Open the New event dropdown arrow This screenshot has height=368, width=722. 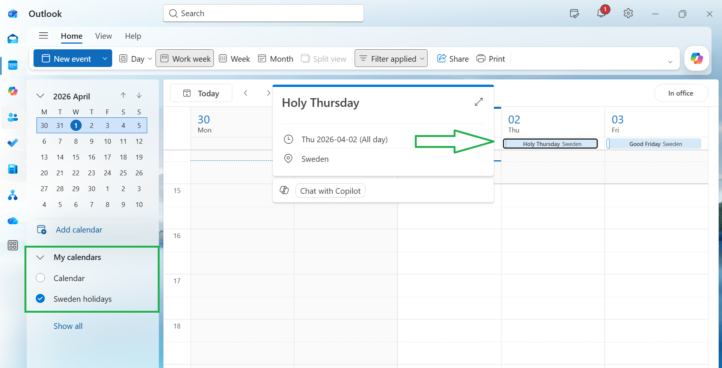point(105,58)
